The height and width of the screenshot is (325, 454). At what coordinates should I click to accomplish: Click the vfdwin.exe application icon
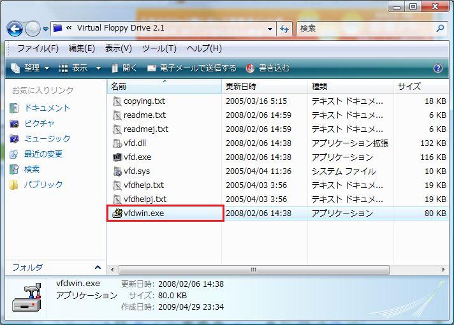pyautogui.click(x=117, y=213)
